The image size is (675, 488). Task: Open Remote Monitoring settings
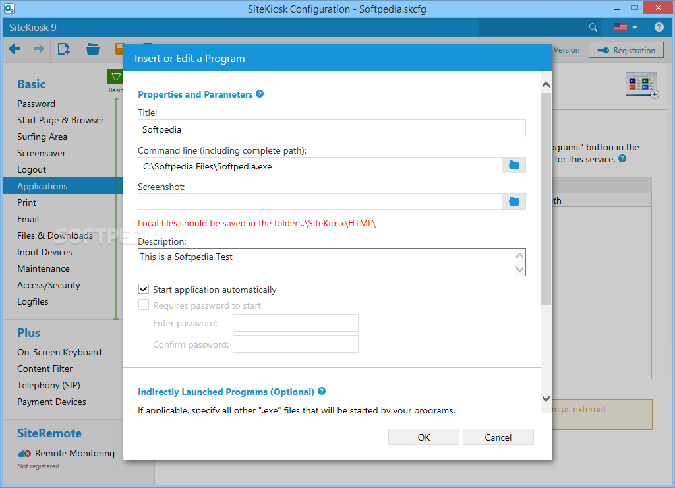tap(75, 453)
